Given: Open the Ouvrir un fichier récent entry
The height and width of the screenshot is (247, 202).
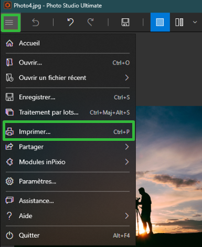Looking at the screenshot, I should tap(68, 78).
